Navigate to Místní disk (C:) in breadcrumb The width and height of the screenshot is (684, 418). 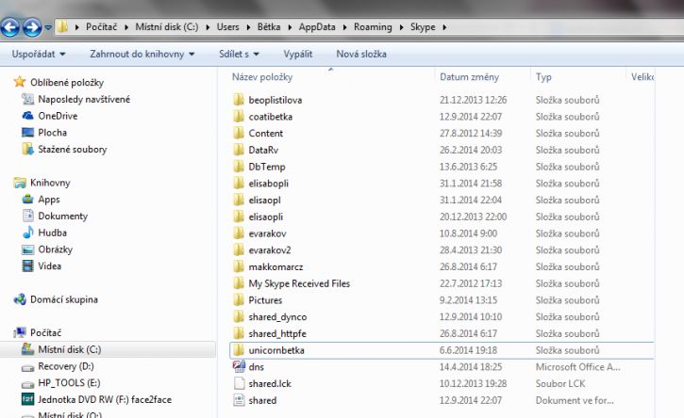point(167,27)
